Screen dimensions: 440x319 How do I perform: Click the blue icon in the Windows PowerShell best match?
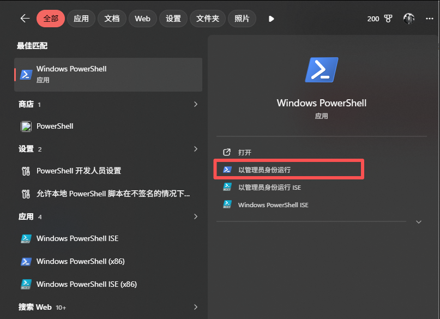click(26, 75)
